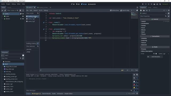Open the AssetLib workspace

click(x=92, y=4)
